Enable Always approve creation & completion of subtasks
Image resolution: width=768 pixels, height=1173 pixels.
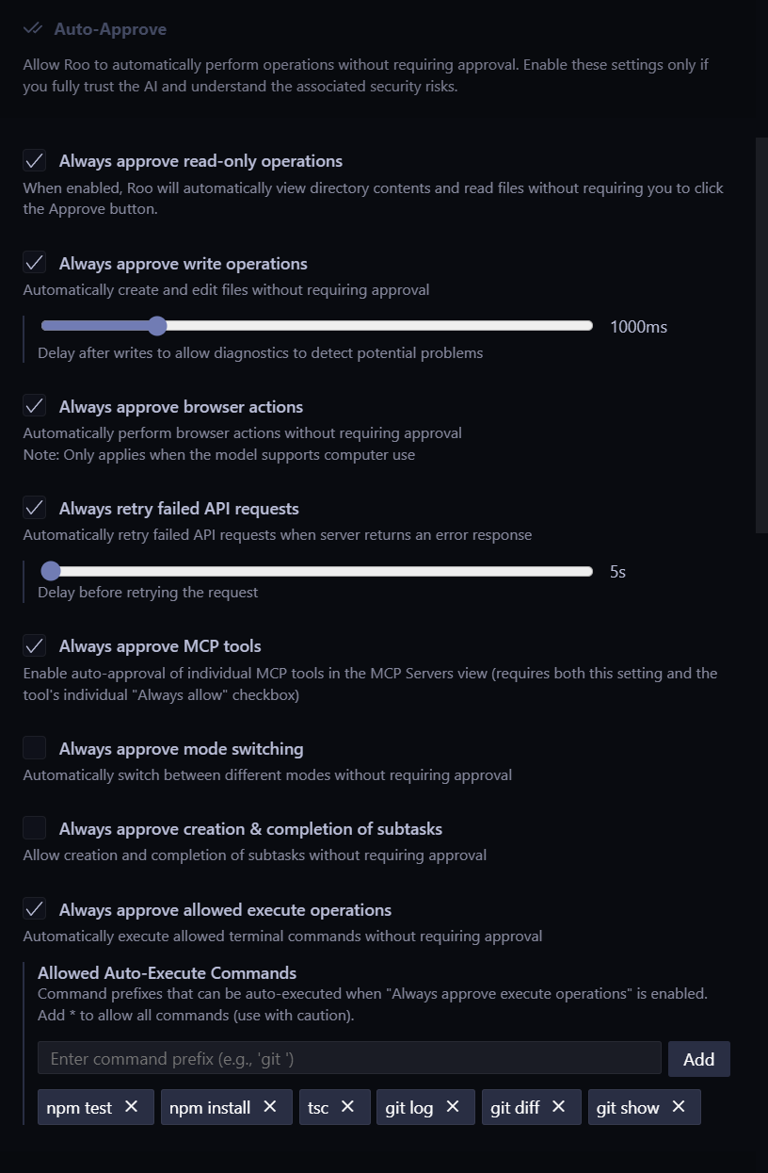pos(35,828)
